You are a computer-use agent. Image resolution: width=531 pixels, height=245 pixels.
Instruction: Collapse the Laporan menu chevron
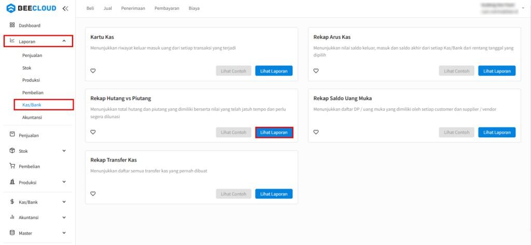pyautogui.click(x=64, y=41)
